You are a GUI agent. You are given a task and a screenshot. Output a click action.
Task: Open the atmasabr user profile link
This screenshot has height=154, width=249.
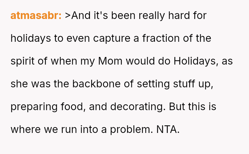point(36,16)
